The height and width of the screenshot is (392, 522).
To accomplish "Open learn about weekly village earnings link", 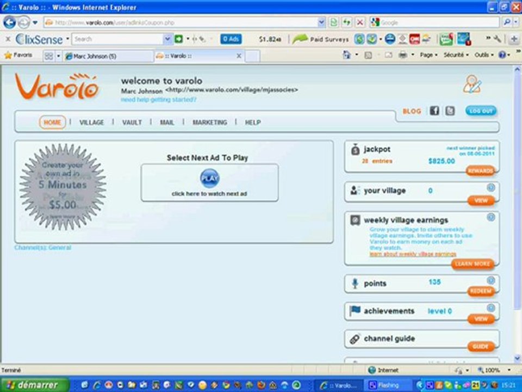I will click(x=413, y=254).
